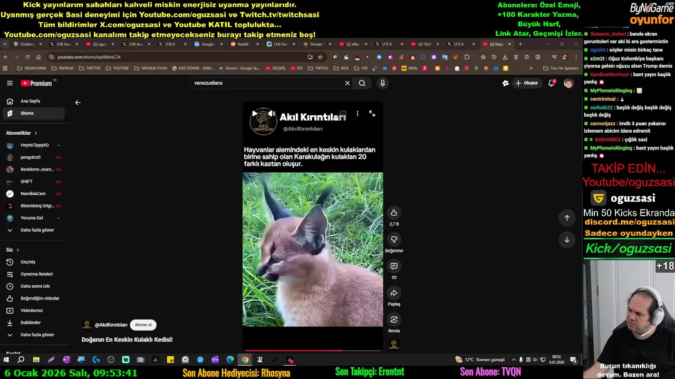Open Remix option for this Short
The width and height of the screenshot is (675, 379).
coord(393,320)
